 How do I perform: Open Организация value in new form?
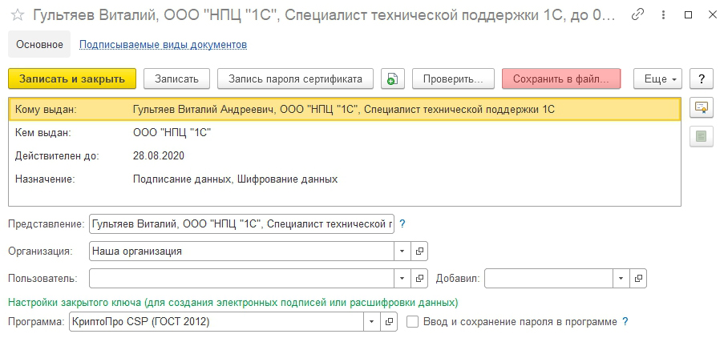tap(419, 251)
